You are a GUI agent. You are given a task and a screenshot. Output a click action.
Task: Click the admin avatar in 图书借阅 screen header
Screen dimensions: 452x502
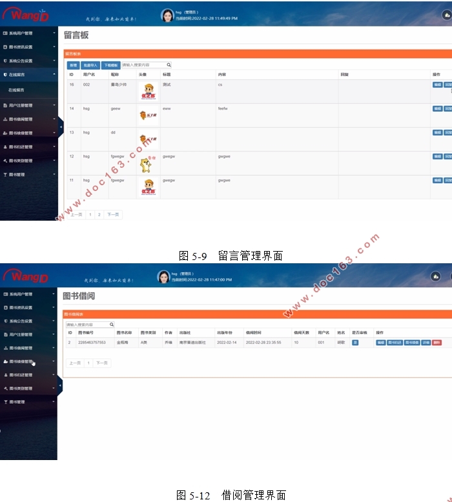[x=163, y=277]
